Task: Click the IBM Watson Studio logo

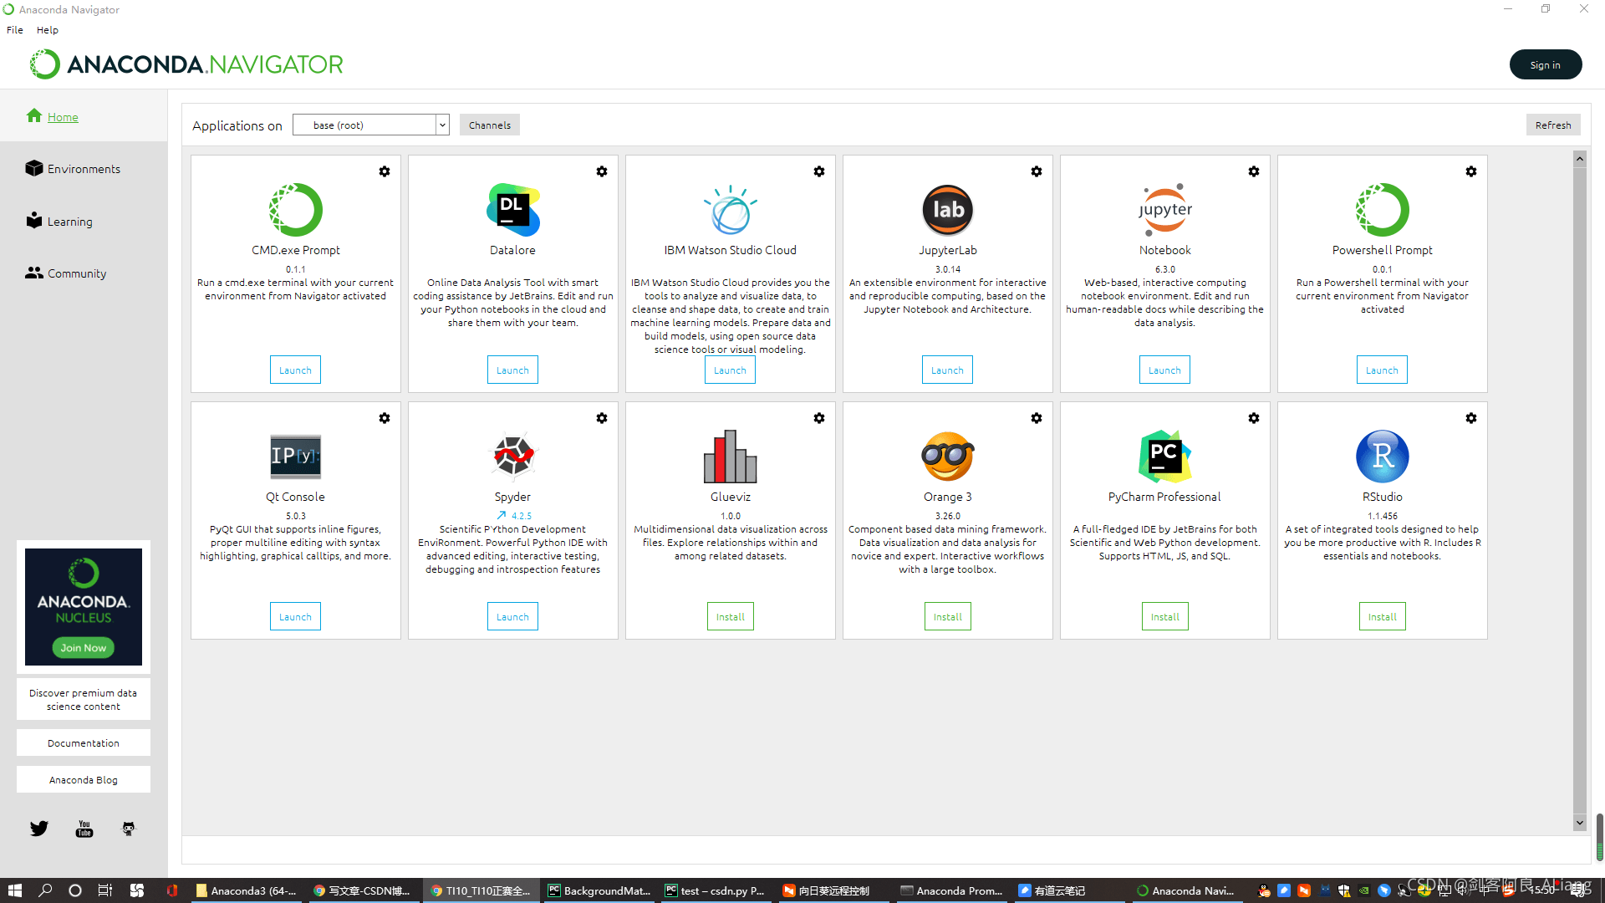Action: [x=731, y=209]
